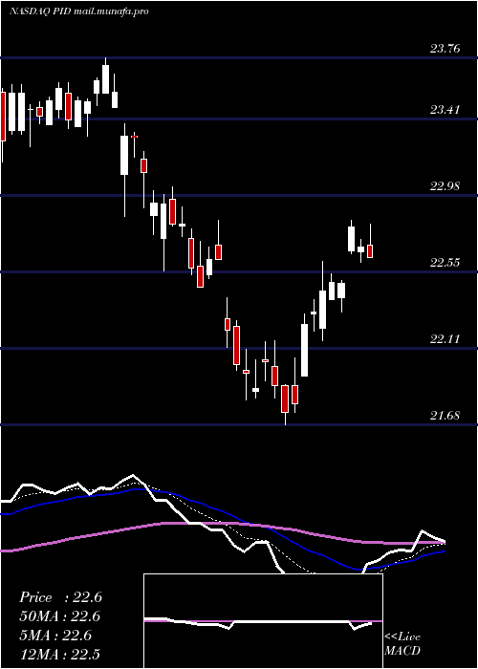Click the '50MA : 22.6' readout

(x=59, y=616)
